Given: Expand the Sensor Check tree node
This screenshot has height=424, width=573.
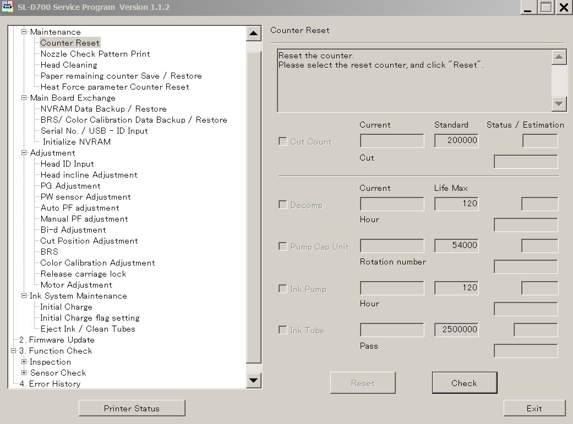Looking at the screenshot, I should pos(24,372).
